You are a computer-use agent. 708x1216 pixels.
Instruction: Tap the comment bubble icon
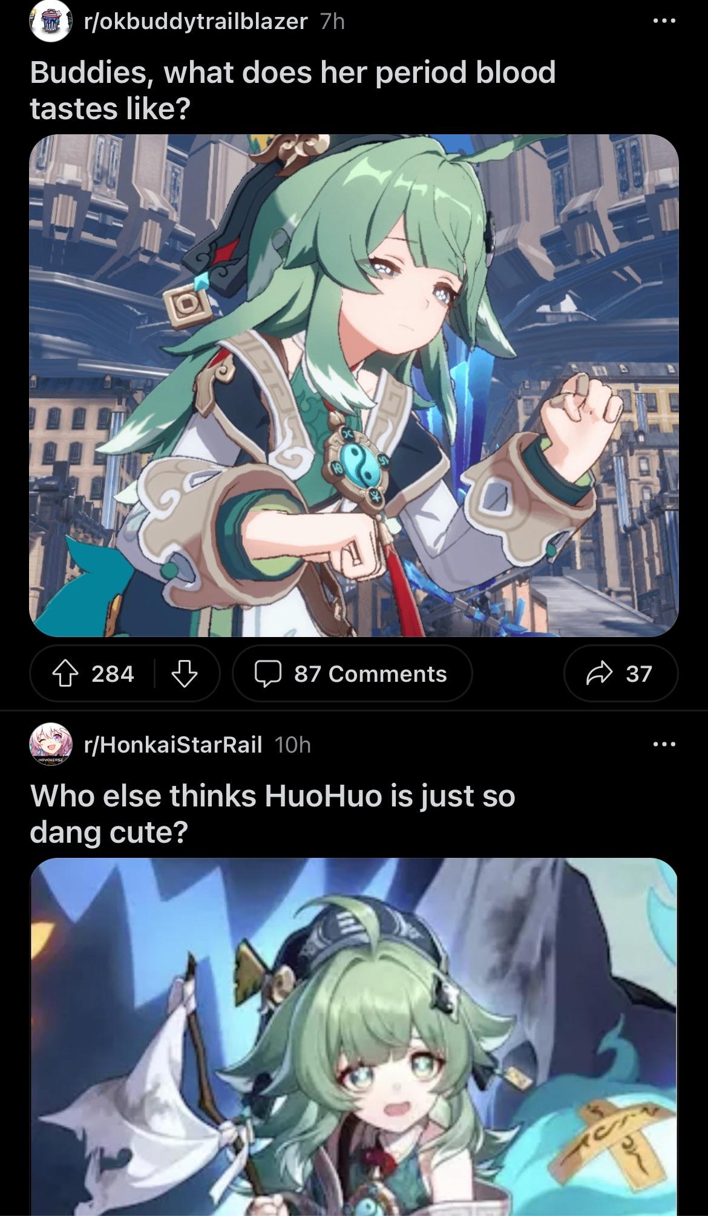pos(268,673)
